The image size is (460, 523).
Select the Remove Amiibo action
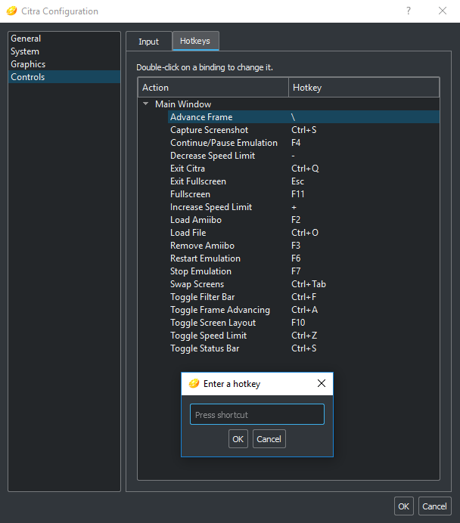point(202,246)
